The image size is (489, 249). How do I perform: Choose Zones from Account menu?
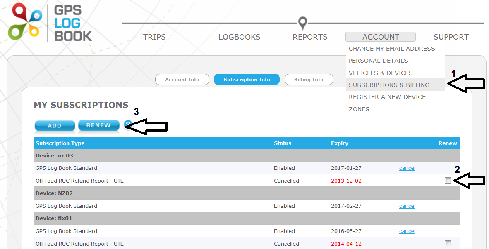[395, 109]
